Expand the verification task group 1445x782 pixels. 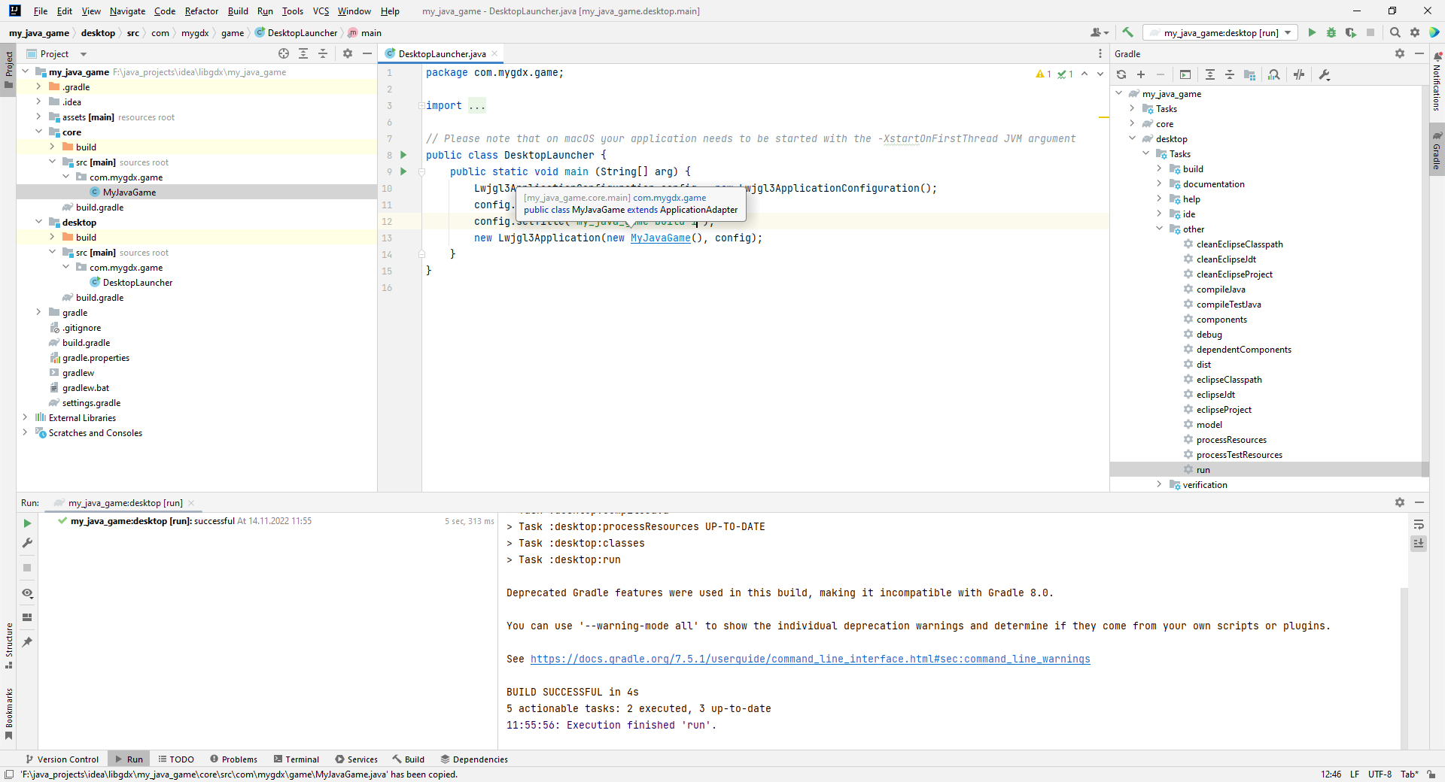coord(1159,484)
